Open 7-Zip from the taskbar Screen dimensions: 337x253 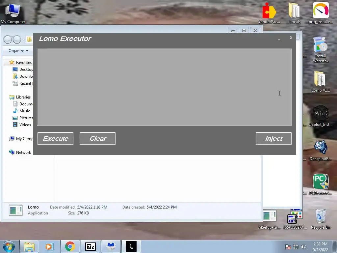[90, 246]
